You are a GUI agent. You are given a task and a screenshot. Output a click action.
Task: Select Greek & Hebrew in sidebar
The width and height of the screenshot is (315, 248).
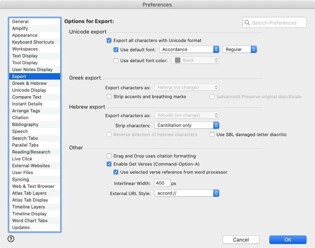point(29,83)
